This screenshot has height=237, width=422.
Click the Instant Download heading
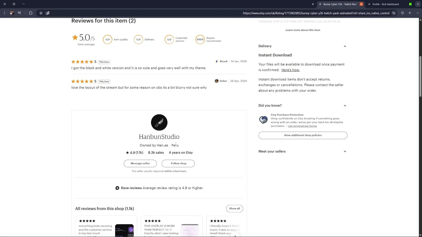(x=275, y=55)
